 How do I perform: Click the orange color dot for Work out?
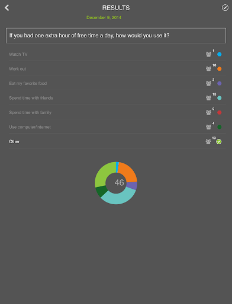point(220,69)
